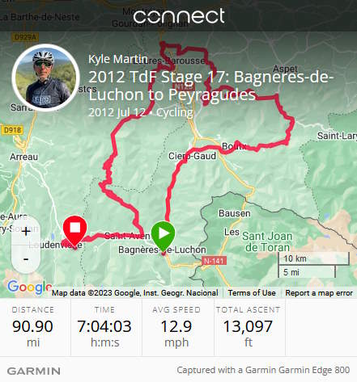
Task: Open the 2012 TdF Stage 17 activity title
Action: [x=211, y=86]
